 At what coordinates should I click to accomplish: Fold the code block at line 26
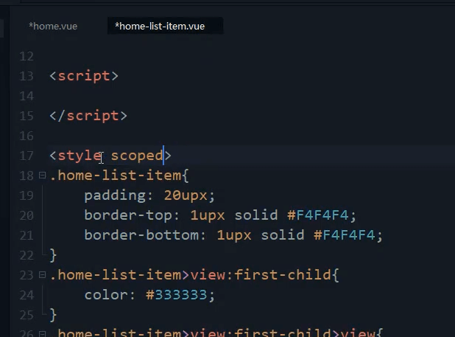(43, 334)
